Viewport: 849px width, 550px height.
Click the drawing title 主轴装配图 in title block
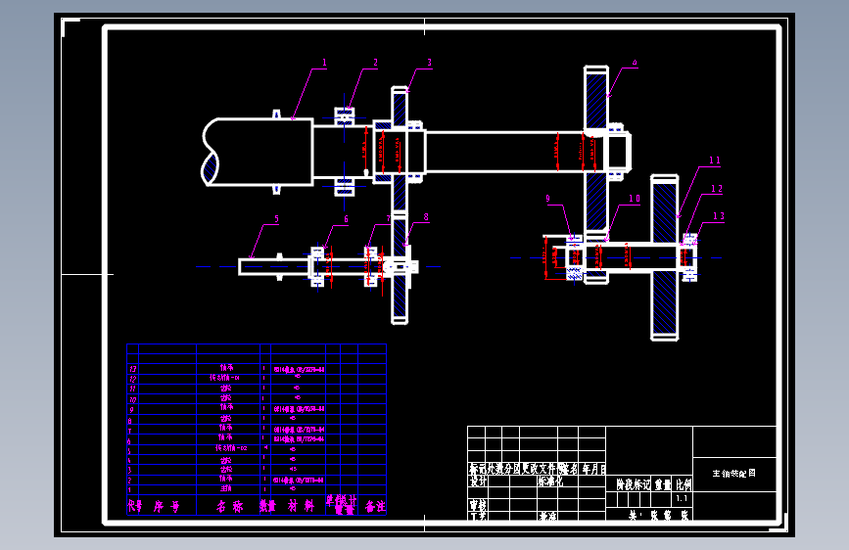[733, 473]
